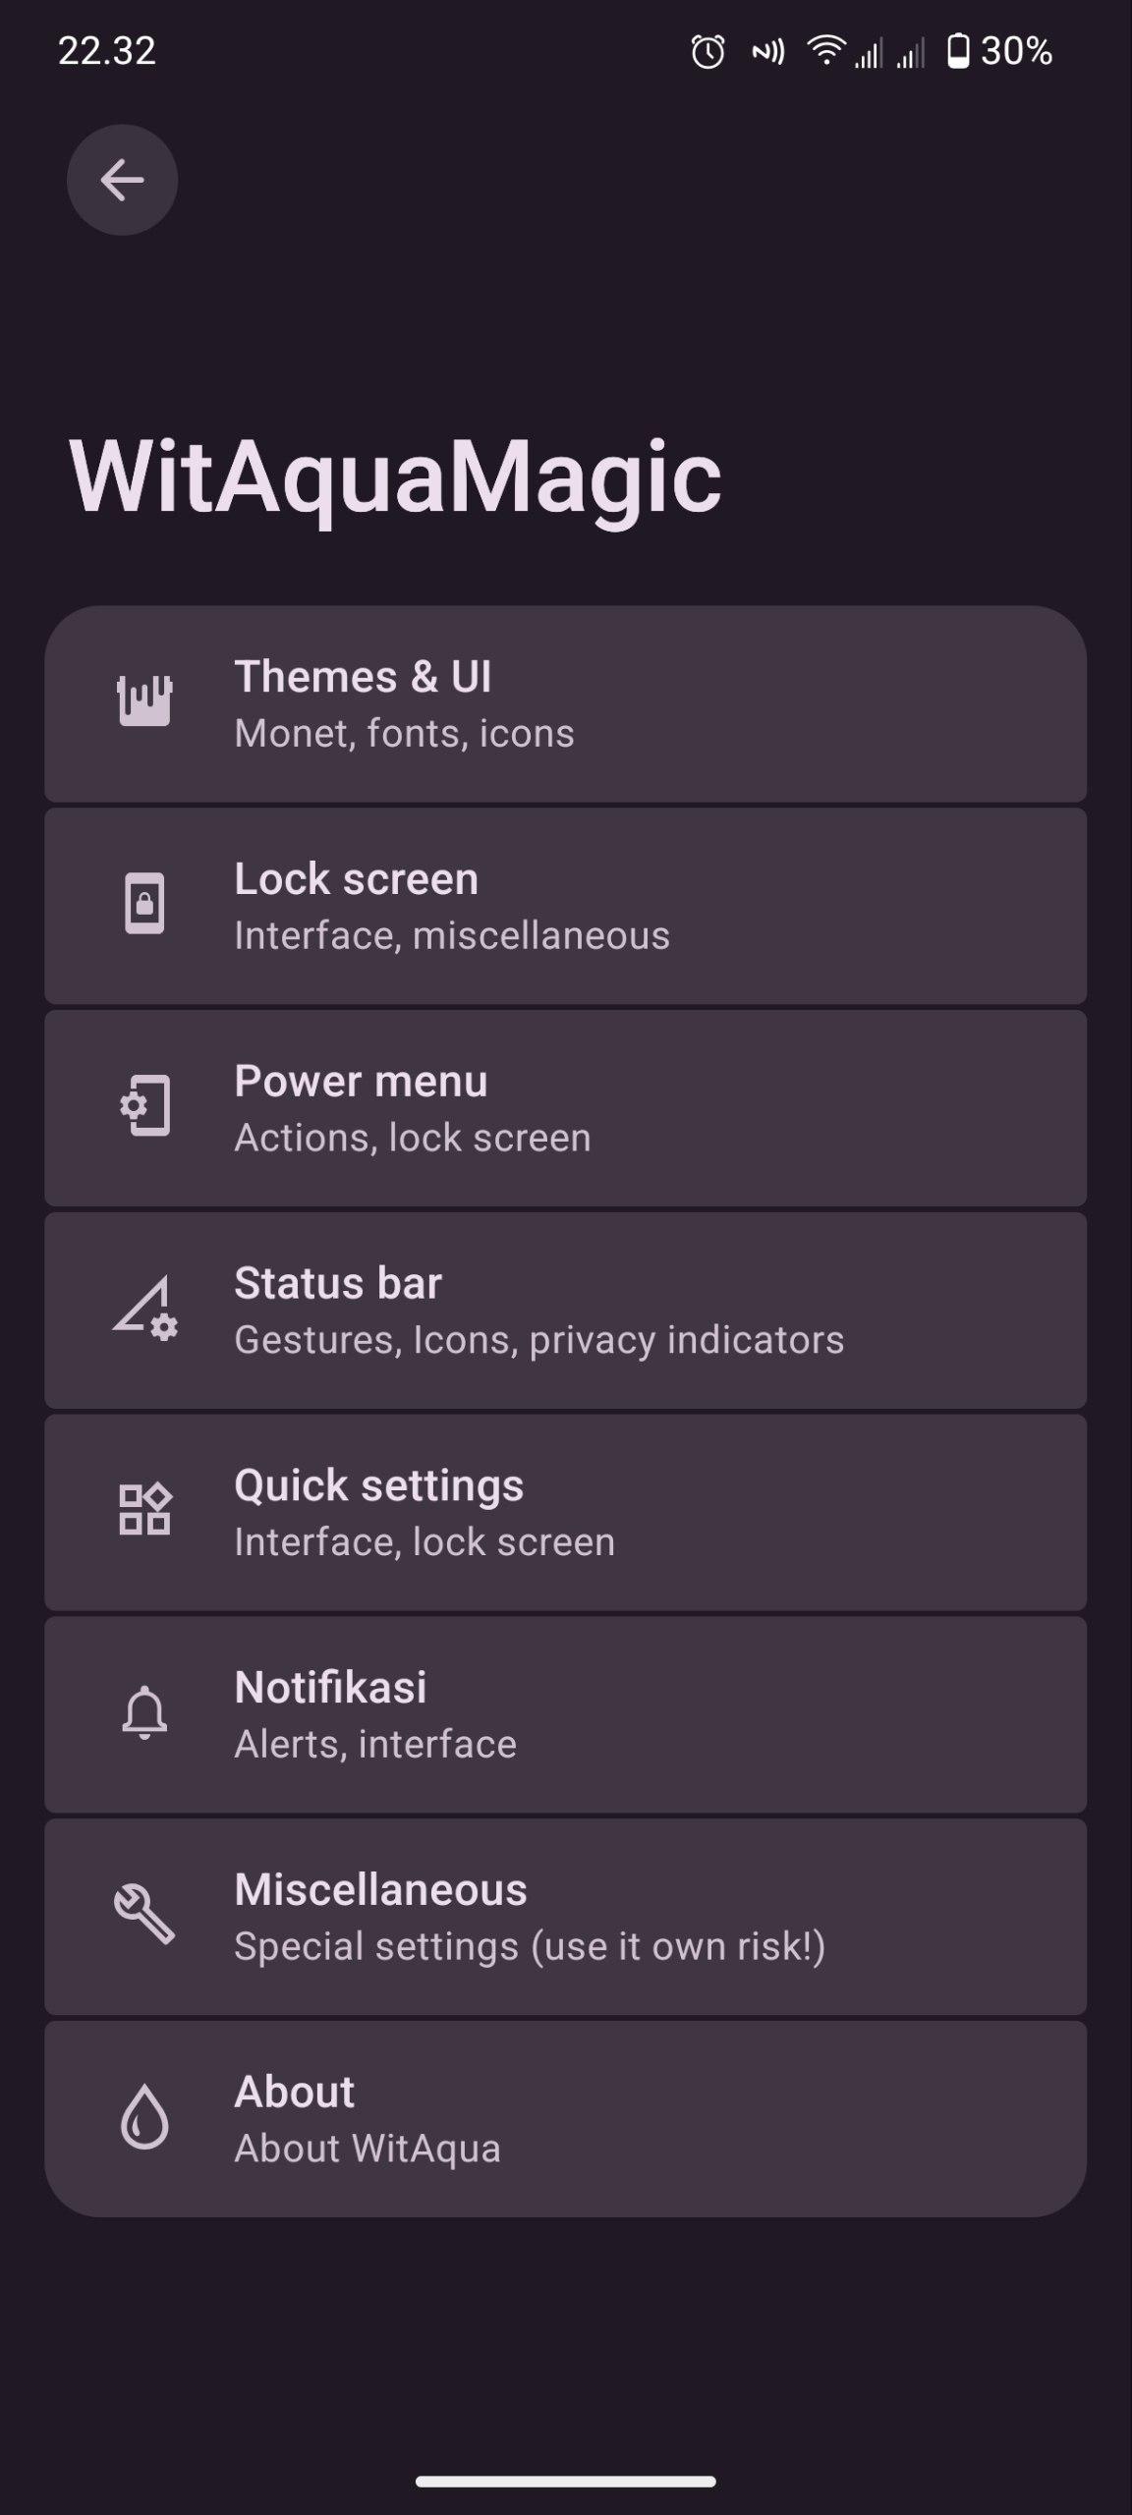
Task: Open the Notifikasi settings
Action: pyautogui.click(x=565, y=1714)
